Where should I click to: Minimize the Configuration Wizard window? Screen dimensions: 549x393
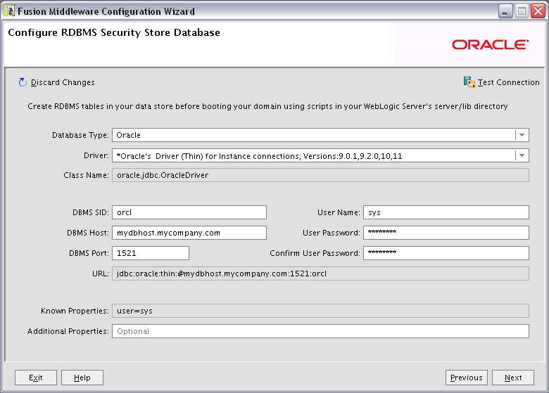[505, 11]
